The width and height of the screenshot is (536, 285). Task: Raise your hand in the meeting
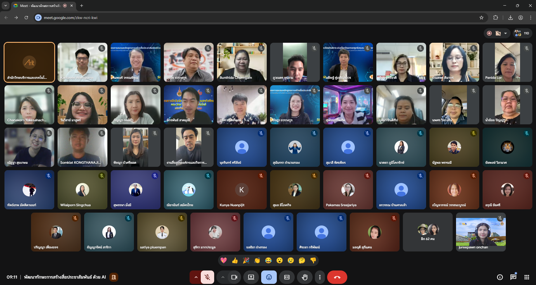click(x=304, y=277)
